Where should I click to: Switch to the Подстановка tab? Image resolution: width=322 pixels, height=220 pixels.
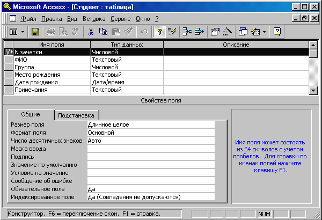[x=76, y=115]
